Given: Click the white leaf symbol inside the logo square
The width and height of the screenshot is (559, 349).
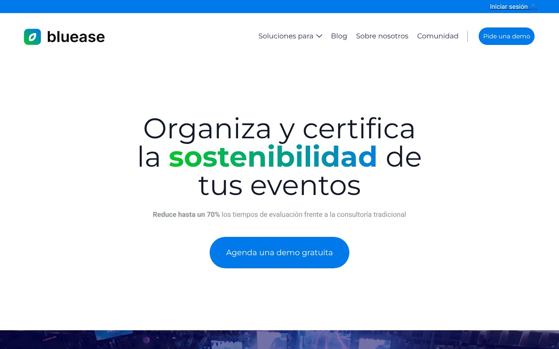Looking at the screenshot, I should [31, 36].
